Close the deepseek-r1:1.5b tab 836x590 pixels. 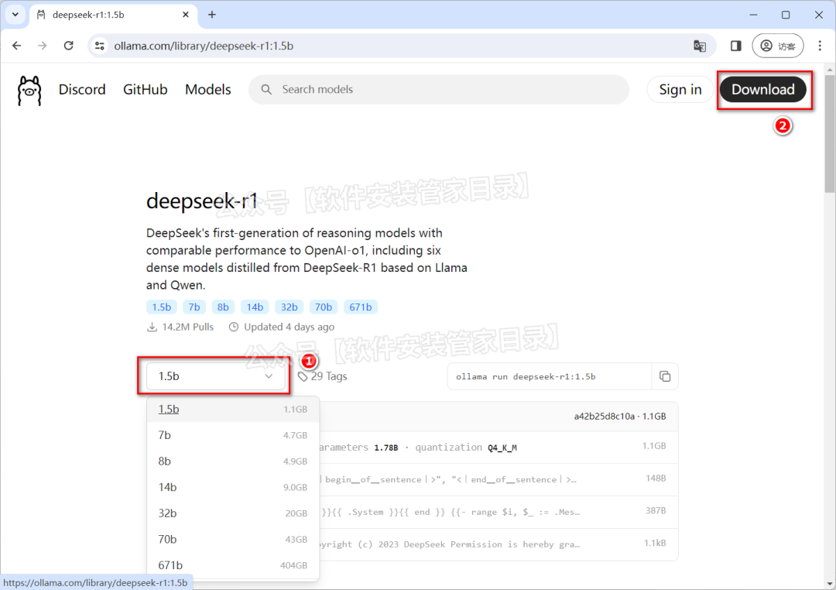point(186,15)
